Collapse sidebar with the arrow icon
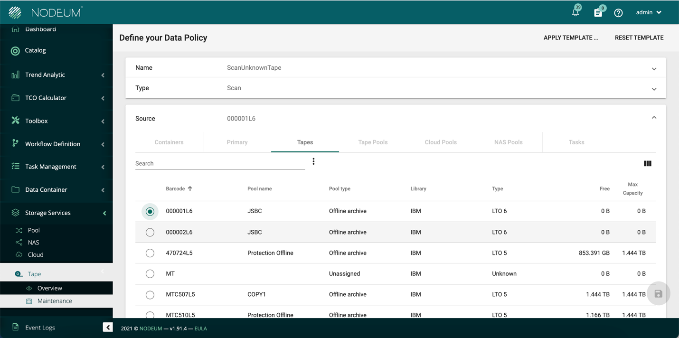Screen dimensions: 679x338 108,327
